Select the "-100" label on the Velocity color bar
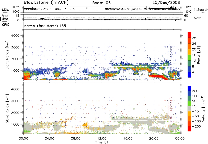 tap(197, 121)
